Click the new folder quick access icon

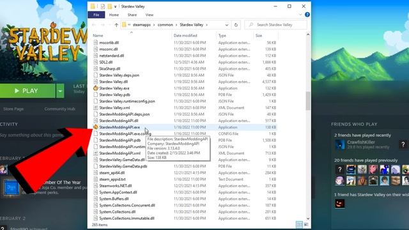pyautogui.click(x=110, y=6)
